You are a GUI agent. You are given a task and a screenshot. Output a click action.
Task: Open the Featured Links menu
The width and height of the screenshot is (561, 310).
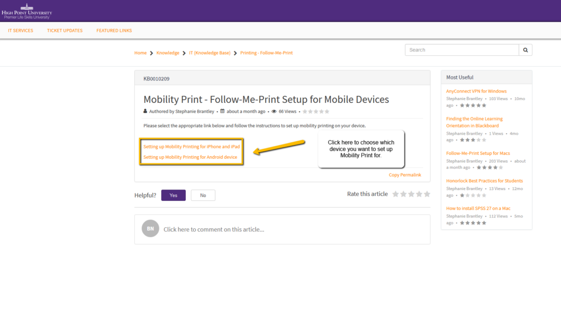click(114, 31)
